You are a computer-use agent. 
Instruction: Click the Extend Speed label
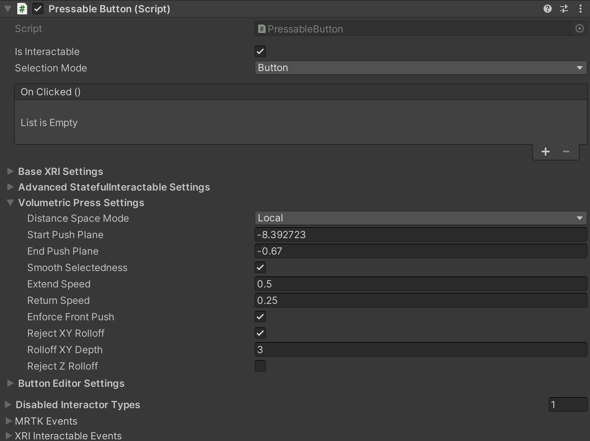(x=59, y=284)
